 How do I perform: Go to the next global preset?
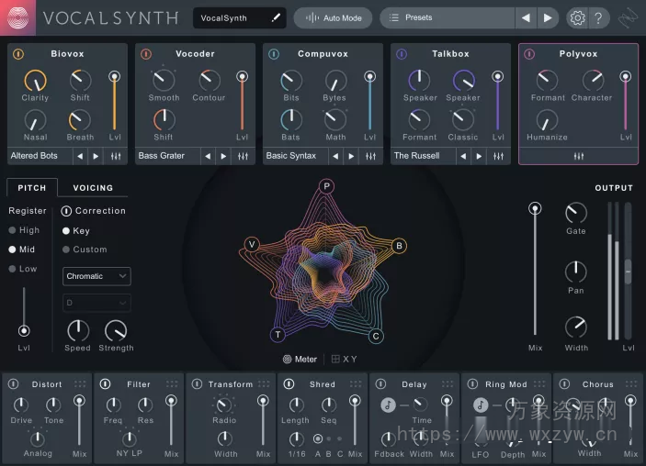tap(548, 17)
